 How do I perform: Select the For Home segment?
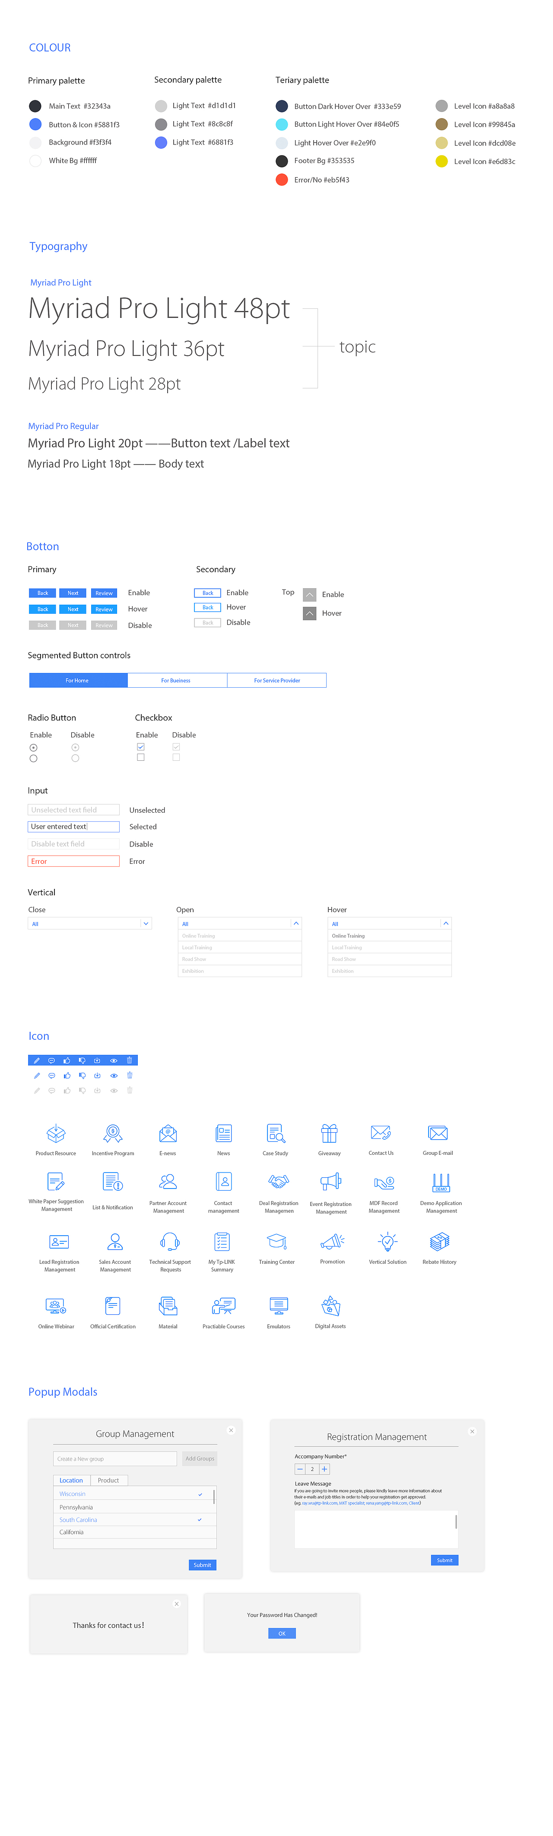(78, 681)
